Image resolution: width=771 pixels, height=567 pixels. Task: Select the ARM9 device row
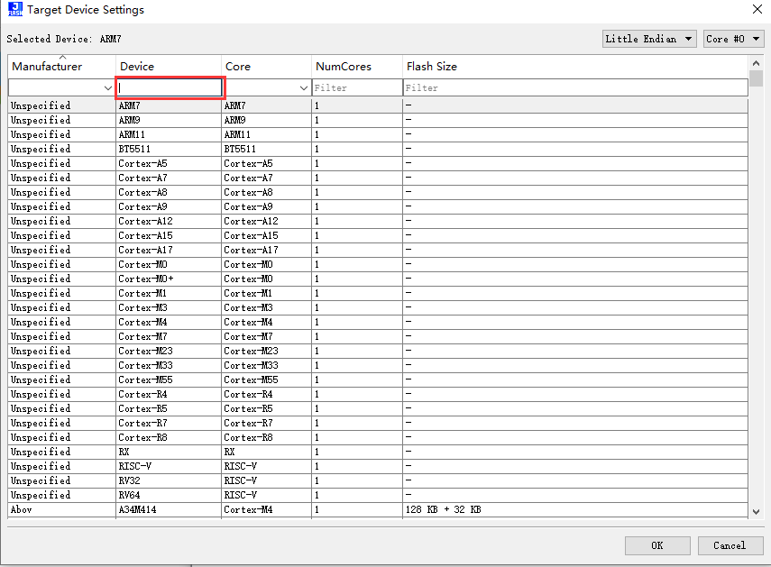(378, 120)
